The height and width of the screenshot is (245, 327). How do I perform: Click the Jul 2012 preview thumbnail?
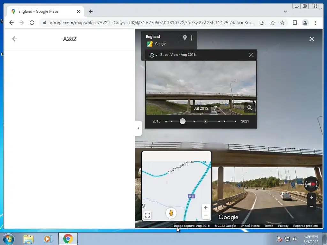pos(201,88)
